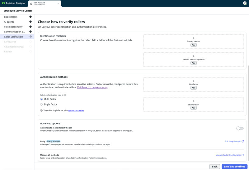The image size is (249, 170).
Task: Click plus icon above First factor
Action: point(193,81)
